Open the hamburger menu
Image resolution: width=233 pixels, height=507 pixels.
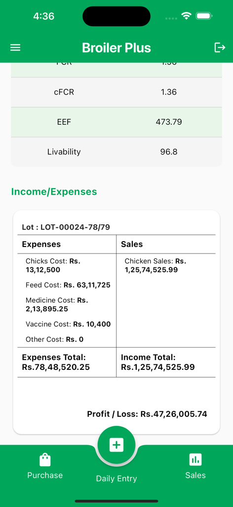point(15,48)
